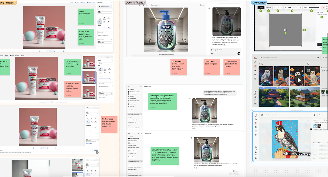Click Cancel in the ChatGPT selection editor
Image resolution: width=328 pixels, height=177 pixels.
pos(202,5)
